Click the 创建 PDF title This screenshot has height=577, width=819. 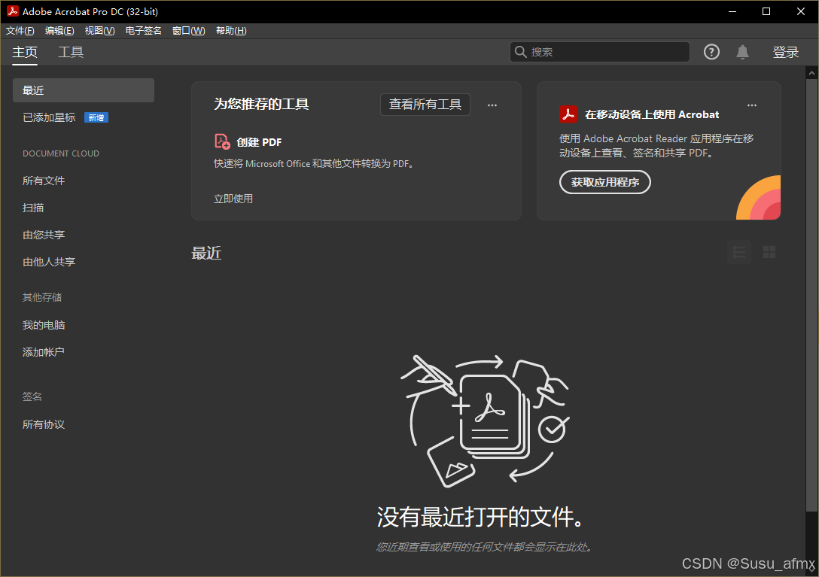click(x=259, y=142)
